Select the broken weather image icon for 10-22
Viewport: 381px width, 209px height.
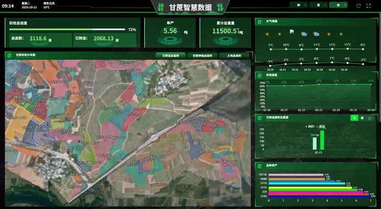pyautogui.click(x=292, y=32)
